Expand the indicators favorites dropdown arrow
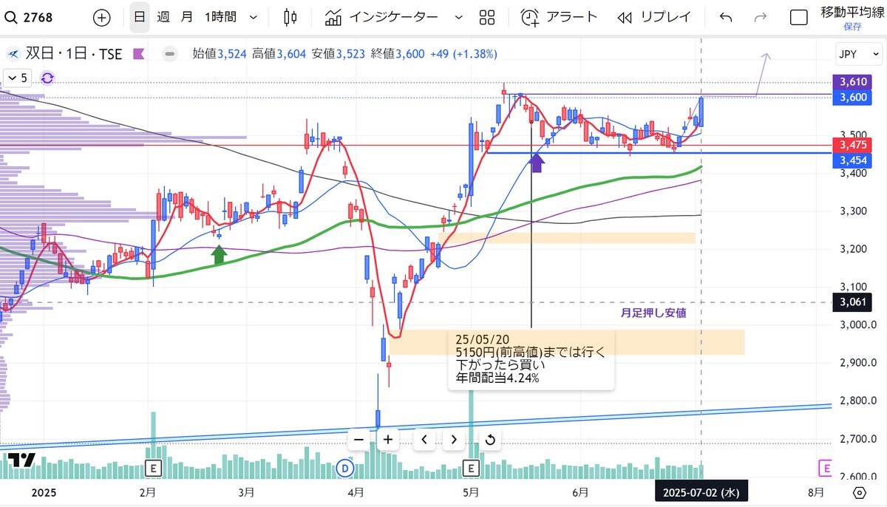The width and height of the screenshot is (887, 507). click(458, 16)
